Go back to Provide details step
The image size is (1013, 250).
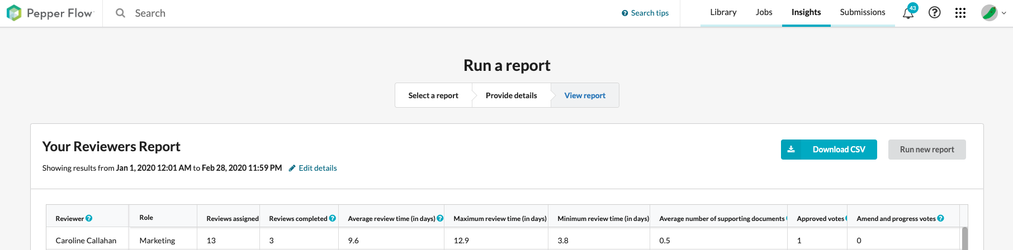[512, 95]
